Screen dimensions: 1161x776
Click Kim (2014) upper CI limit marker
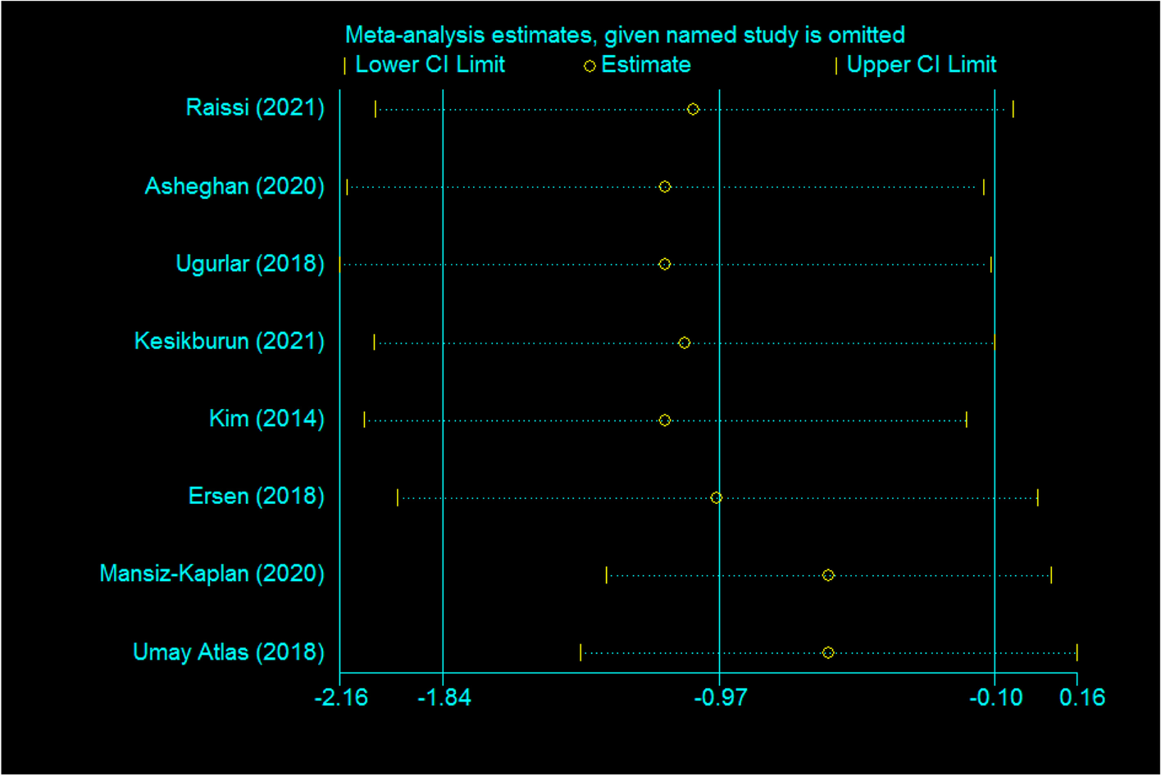tap(967, 420)
